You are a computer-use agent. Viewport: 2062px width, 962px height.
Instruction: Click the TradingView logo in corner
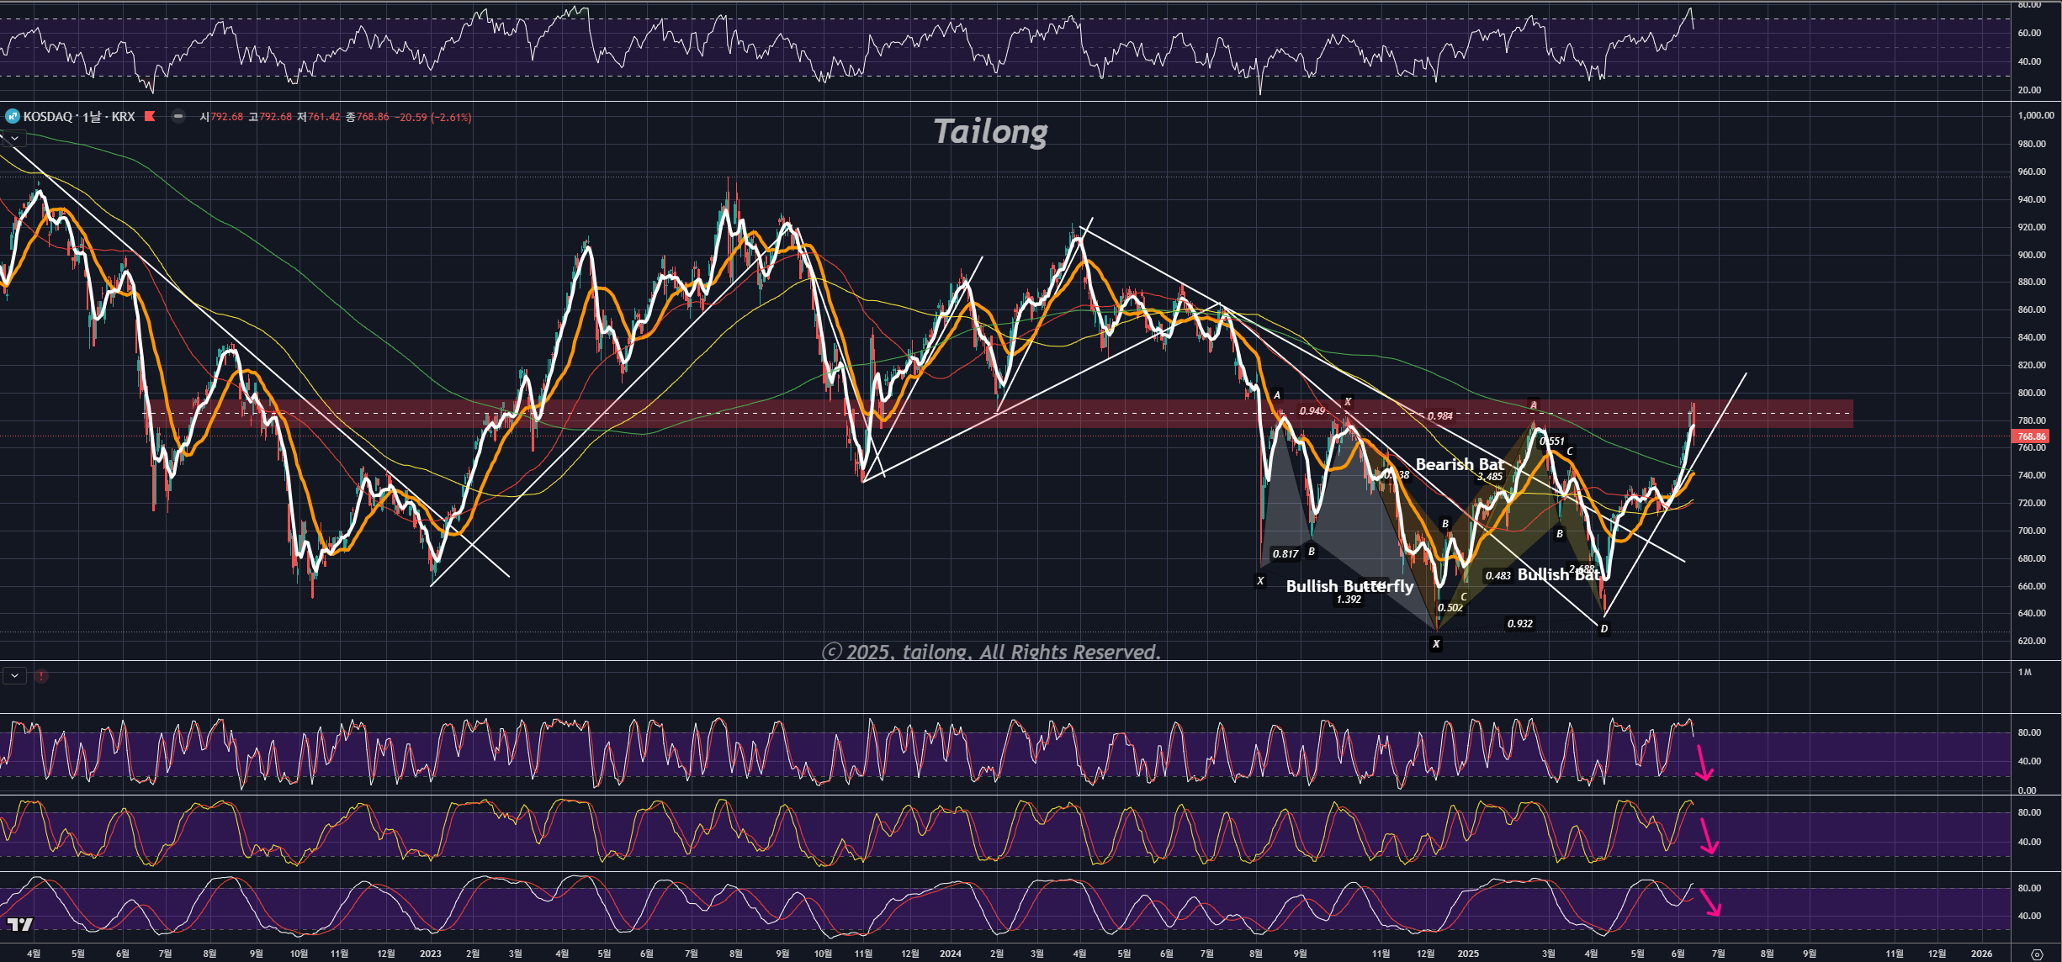[20, 925]
